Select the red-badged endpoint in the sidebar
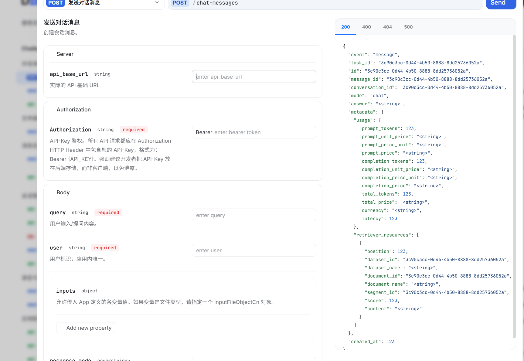The height and width of the screenshot is (361, 524). coord(31,237)
